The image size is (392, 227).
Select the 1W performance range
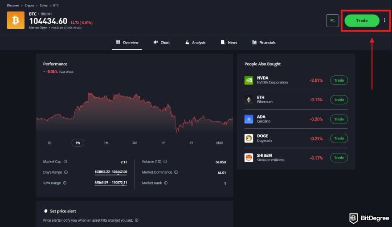[78, 143]
